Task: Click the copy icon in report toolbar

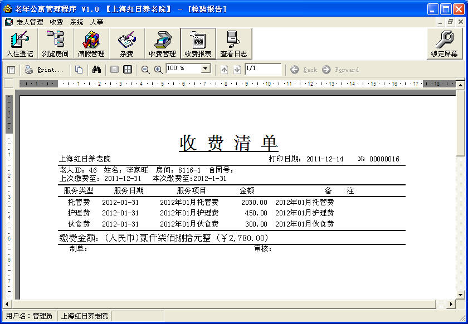Action: pos(79,70)
